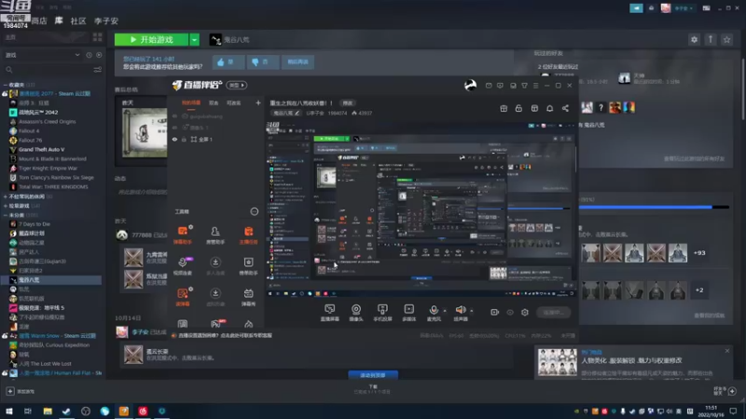Click the Add a Game plus icon at bottom-left
Viewport: 746px width, 419px height.
[10, 391]
